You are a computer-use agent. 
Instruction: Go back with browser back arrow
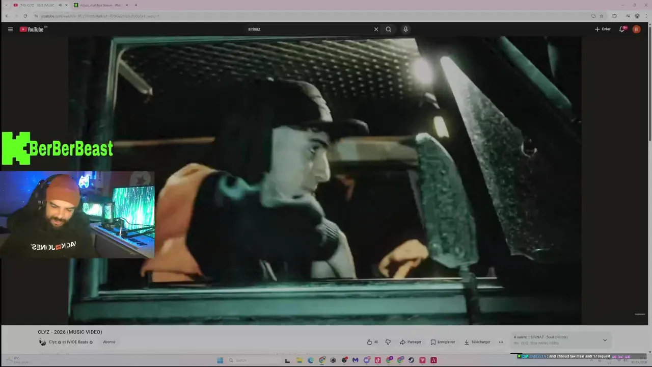click(7, 16)
